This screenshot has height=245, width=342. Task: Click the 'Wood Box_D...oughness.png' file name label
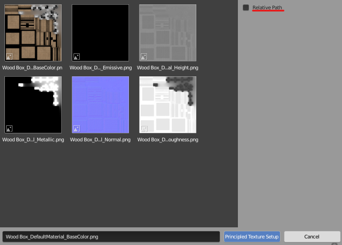(168, 139)
